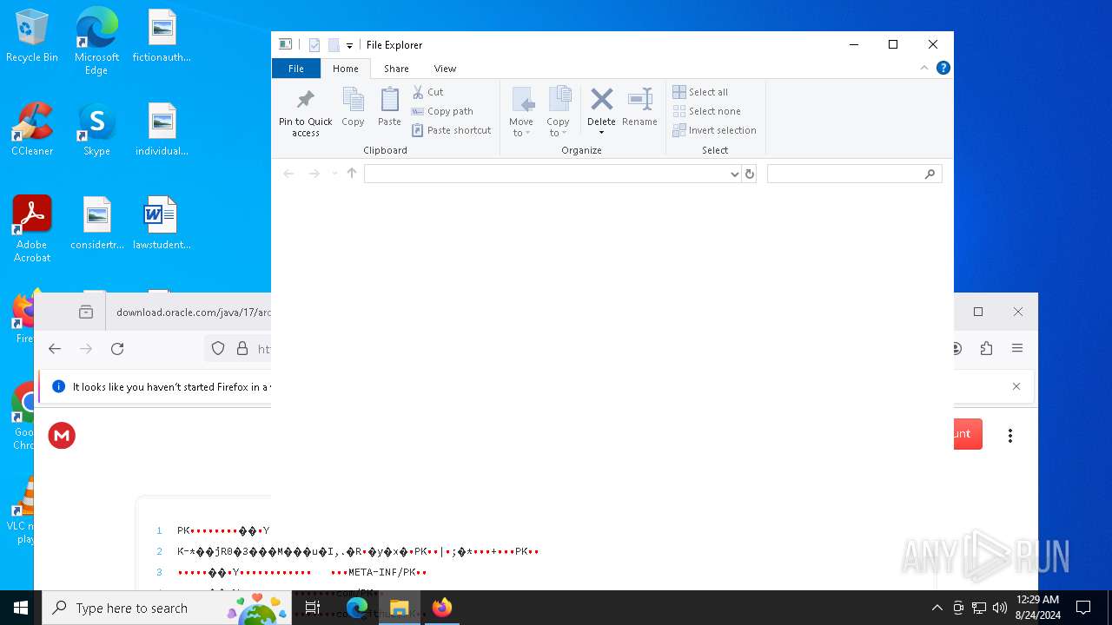Open Firefox from taskbar
This screenshot has height=625, width=1112.
click(x=441, y=608)
